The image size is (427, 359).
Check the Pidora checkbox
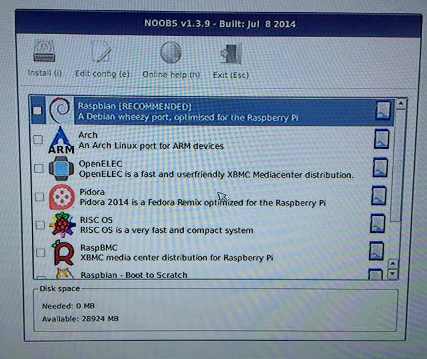click(40, 196)
